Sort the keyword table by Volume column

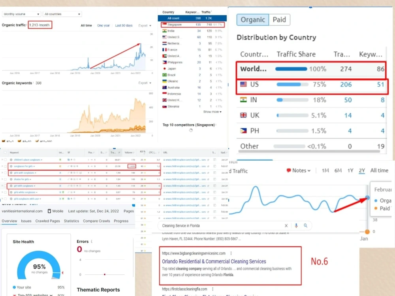pos(129,152)
